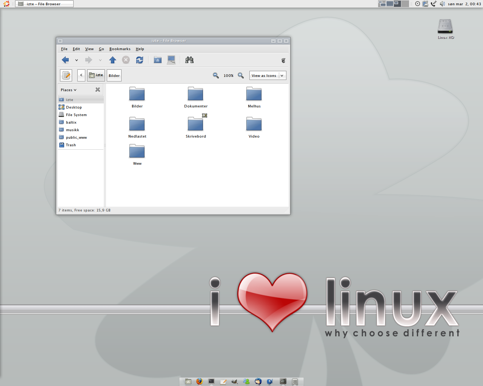
Task: Select the Skrivebord folder icon
Action: click(x=195, y=124)
